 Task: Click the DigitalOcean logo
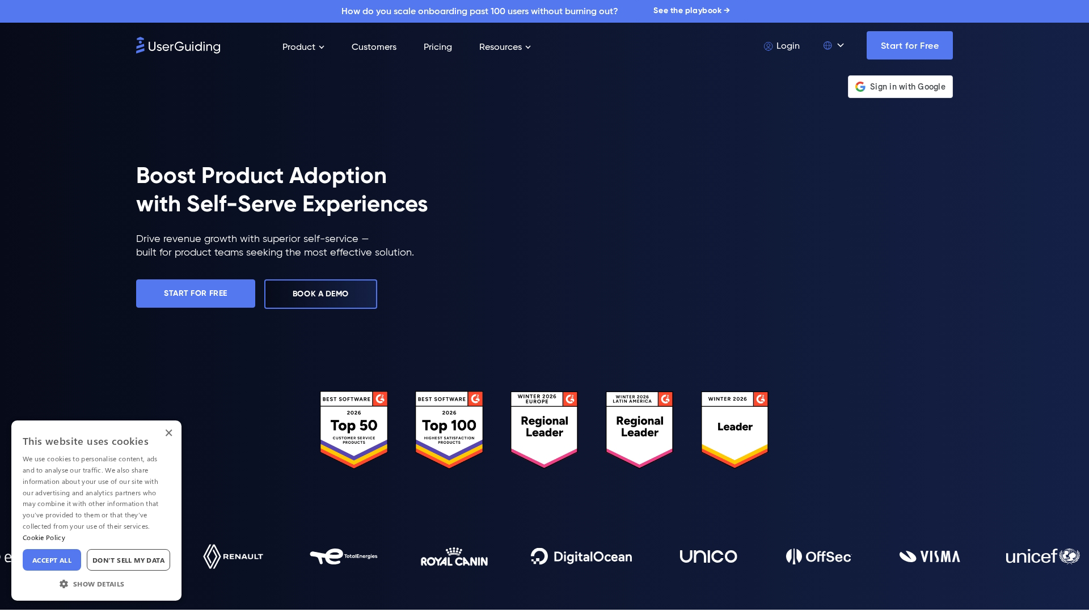click(581, 556)
